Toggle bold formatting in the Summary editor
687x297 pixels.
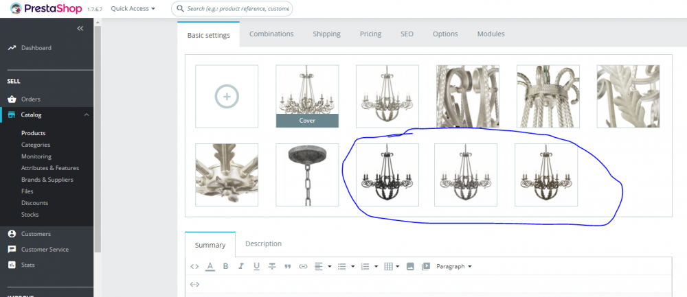coord(226,266)
